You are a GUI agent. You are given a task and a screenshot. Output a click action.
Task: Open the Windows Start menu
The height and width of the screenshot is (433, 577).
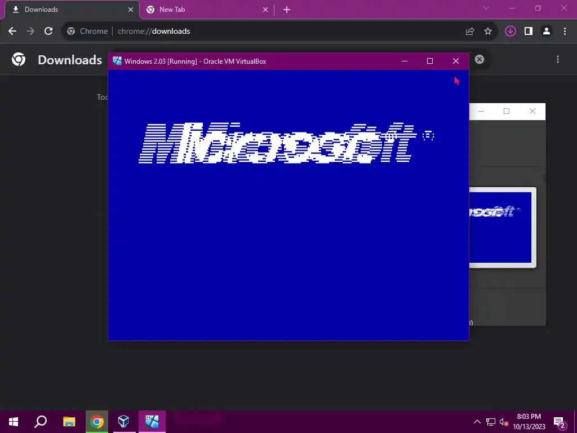(x=14, y=422)
